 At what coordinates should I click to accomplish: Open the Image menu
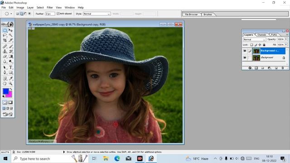point(20,7)
